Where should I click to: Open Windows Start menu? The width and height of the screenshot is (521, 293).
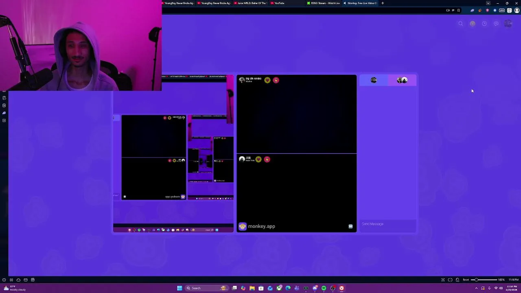coord(179,289)
